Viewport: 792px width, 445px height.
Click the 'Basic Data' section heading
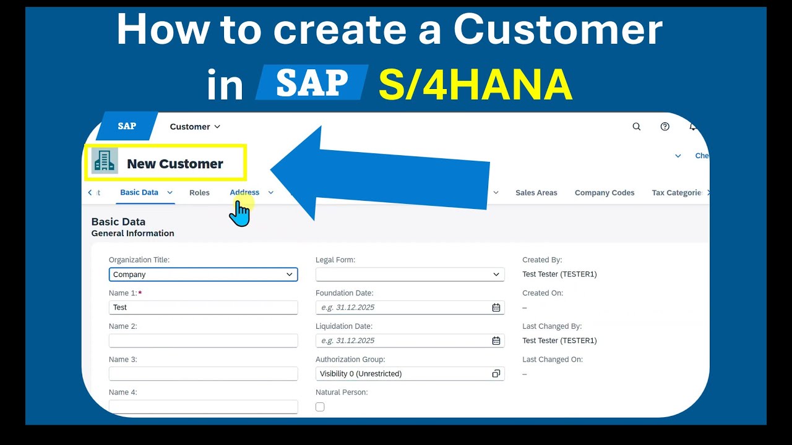point(118,221)
